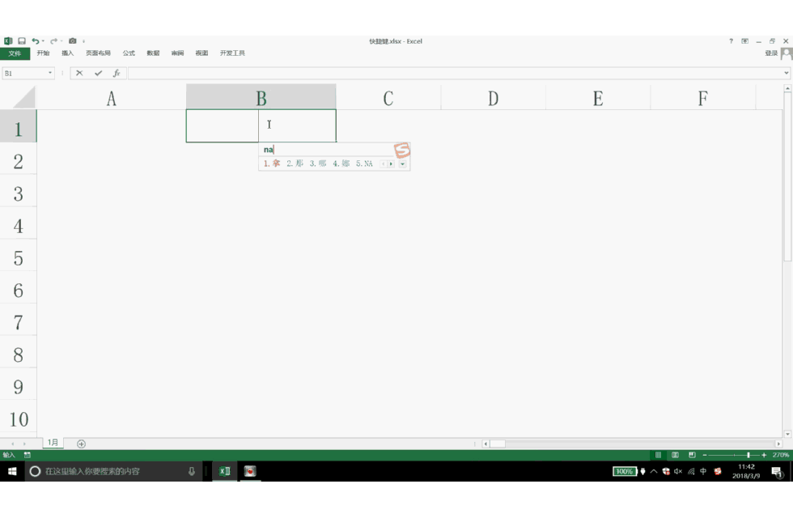
Task: Click the zoom in plus button
Action: coord(764,455)
